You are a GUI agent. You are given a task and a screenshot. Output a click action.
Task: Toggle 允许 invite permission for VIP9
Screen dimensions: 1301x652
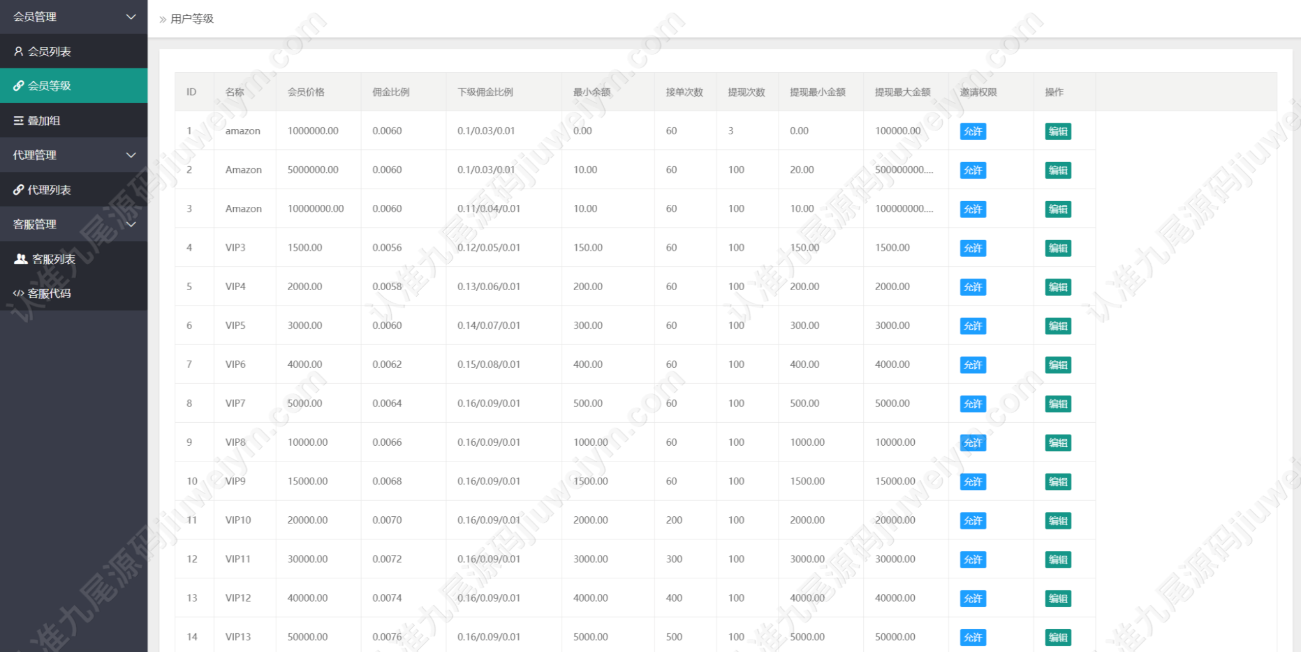[973, 482]
